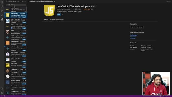Click the large JS extension logo

coord(49,11)
